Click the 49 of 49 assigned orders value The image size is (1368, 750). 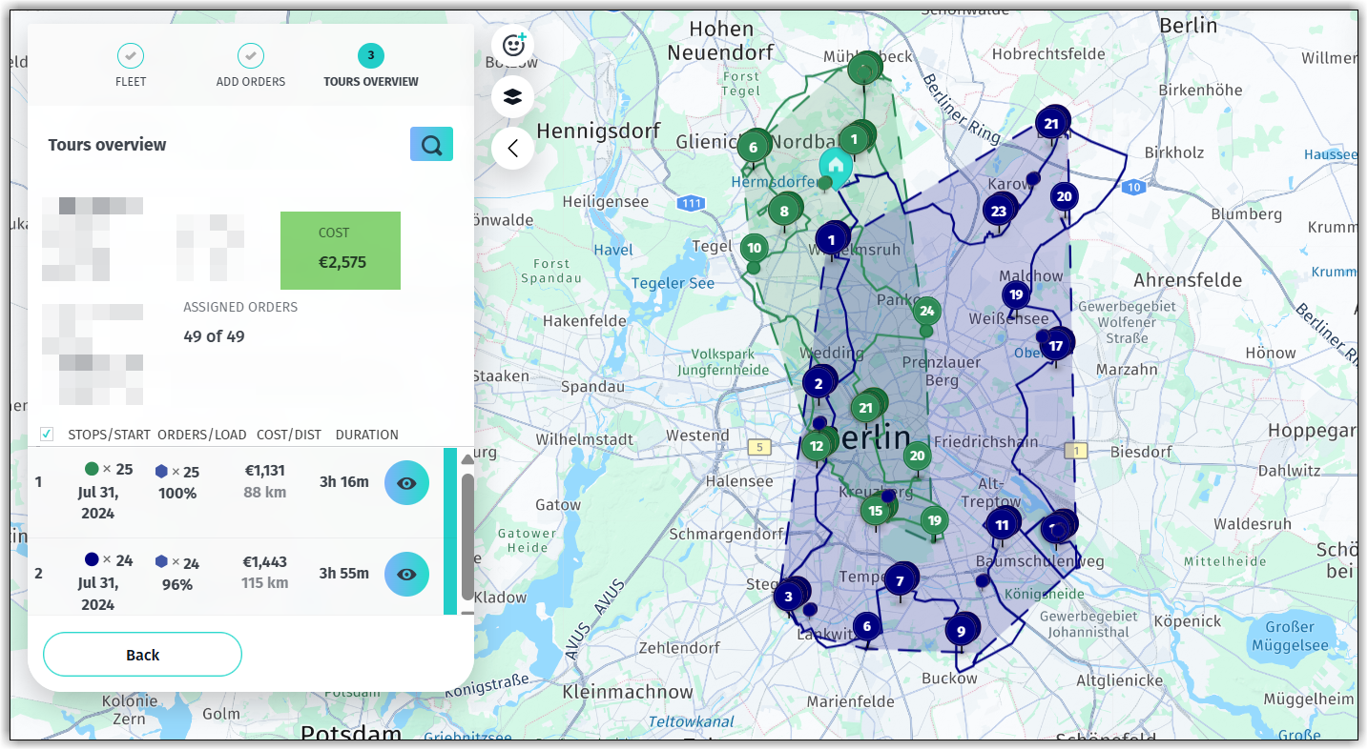(214, 336)
